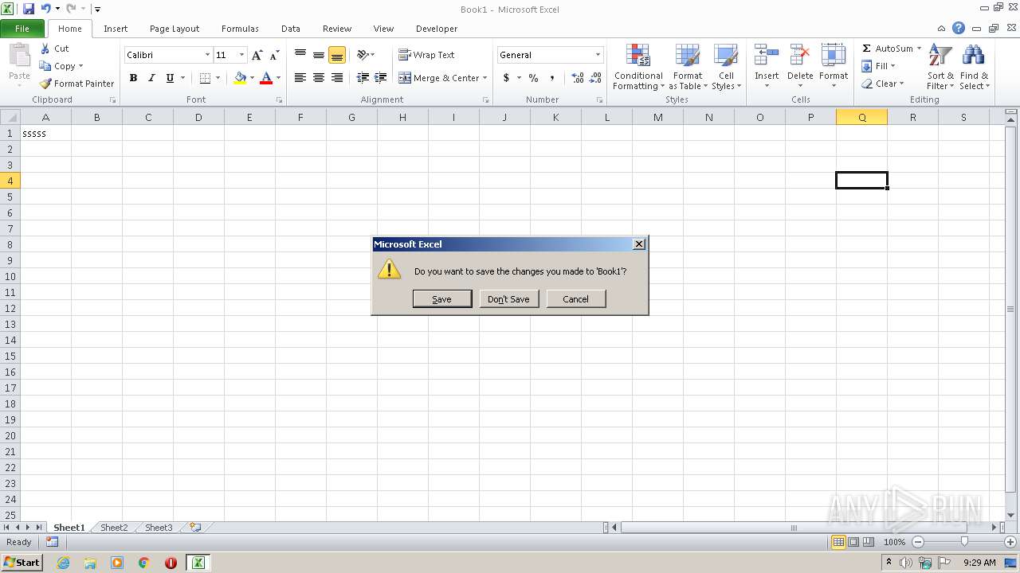Click Don't Save in the dialog
This screenshot has height=573, width=1020.
(509, 298)
